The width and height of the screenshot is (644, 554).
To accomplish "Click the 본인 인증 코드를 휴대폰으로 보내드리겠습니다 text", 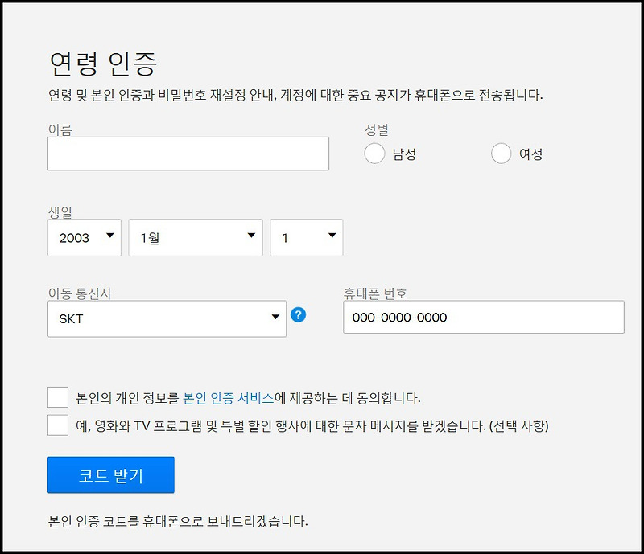I will point(178,522).
